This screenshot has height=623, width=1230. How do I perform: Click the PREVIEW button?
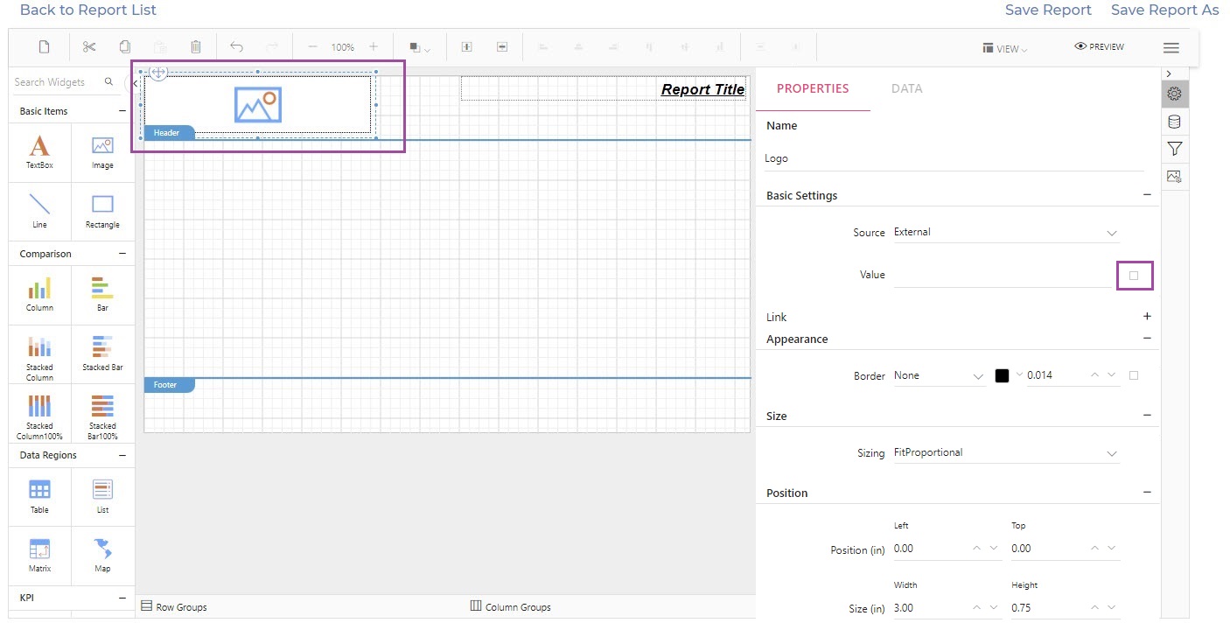pyautogui.click(x=1100, y=46)
